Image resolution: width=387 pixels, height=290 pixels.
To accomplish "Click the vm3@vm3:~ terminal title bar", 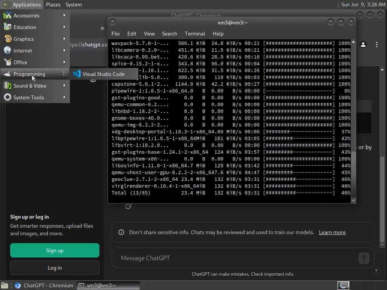I will (x=232, y=23).
